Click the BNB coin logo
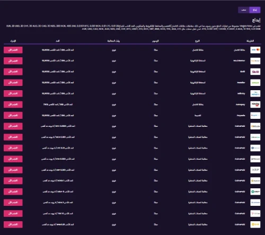 click(x=255, y=224)
